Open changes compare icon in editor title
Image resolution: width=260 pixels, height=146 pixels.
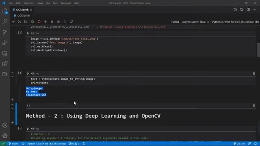(x=242, y=10)
